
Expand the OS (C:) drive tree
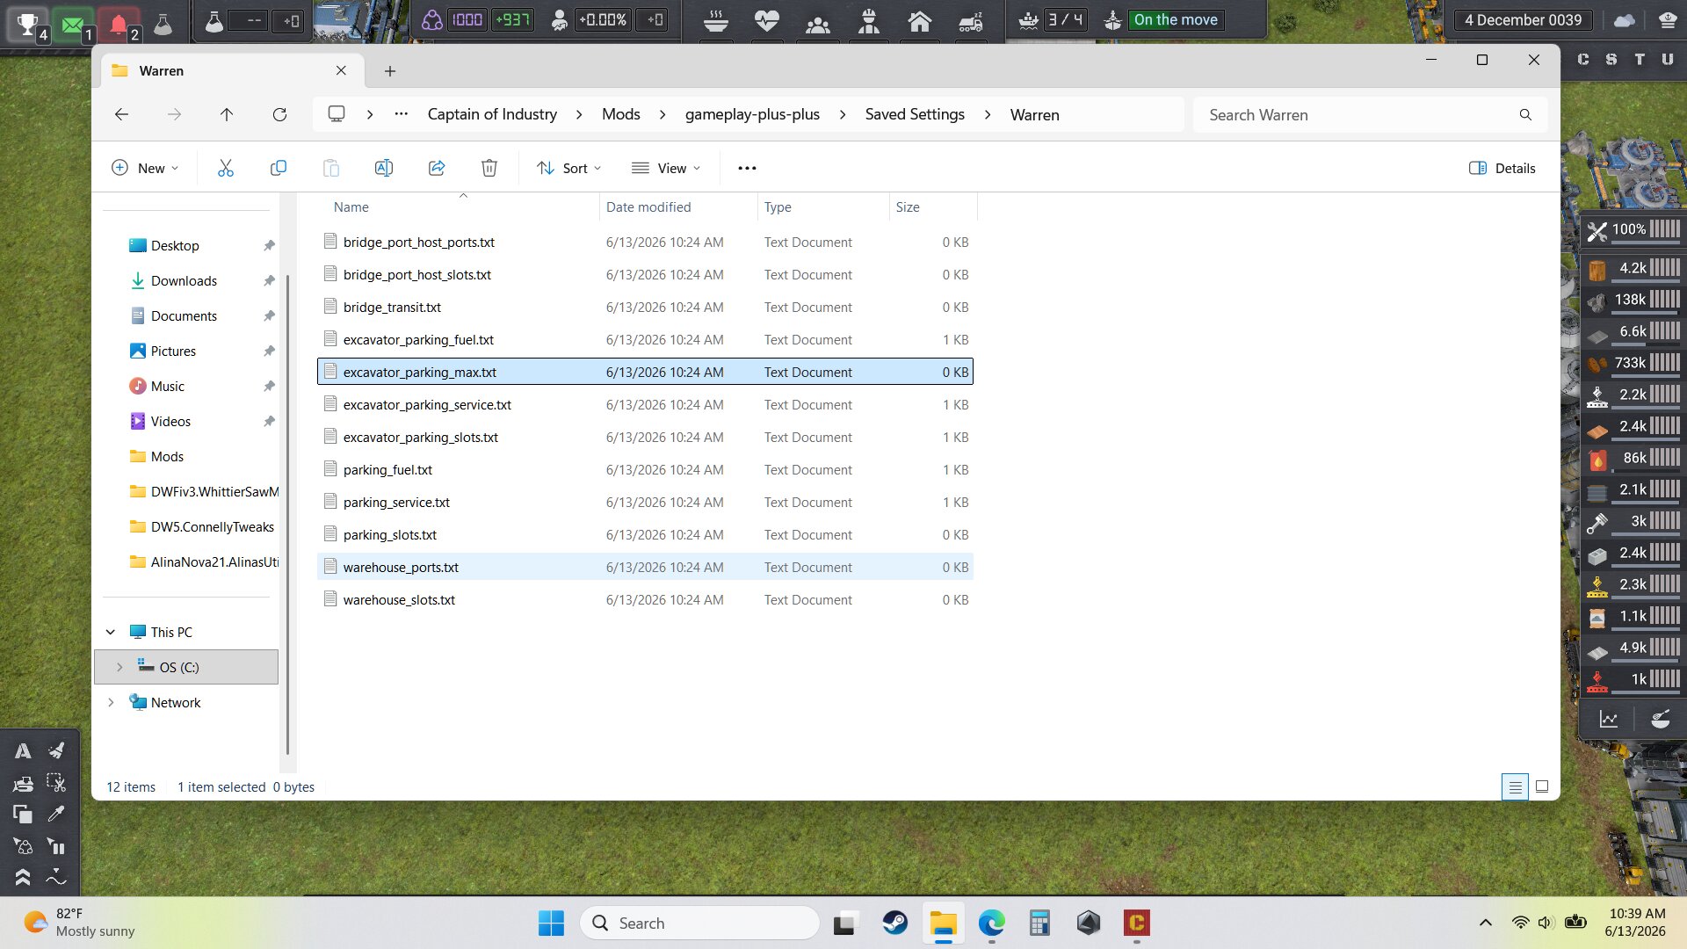[x=119, y=667]
